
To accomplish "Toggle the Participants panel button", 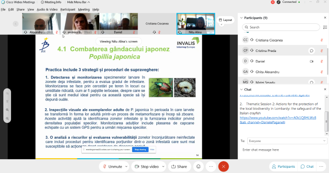I will pos(284,166).
